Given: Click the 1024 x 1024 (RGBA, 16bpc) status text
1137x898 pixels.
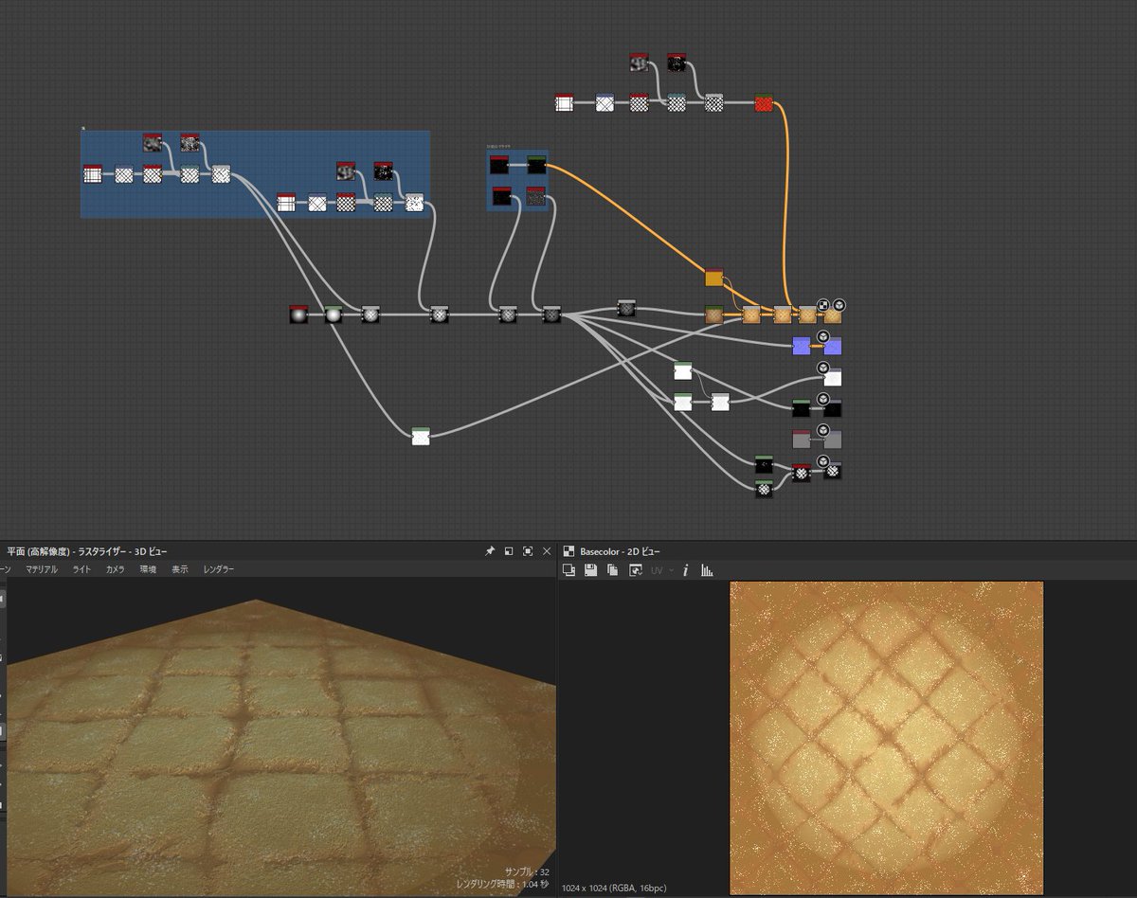Looking at the screenshot, I should coord(615,889).
